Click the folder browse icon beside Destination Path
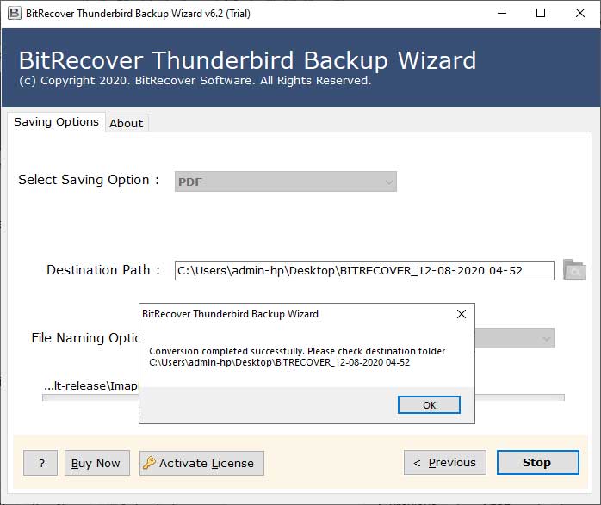The image size is (601, 505). pos(574,270)
